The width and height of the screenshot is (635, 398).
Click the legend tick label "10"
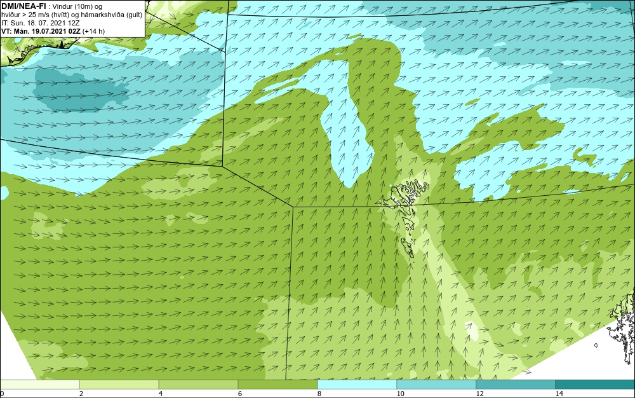pos(400,394)
